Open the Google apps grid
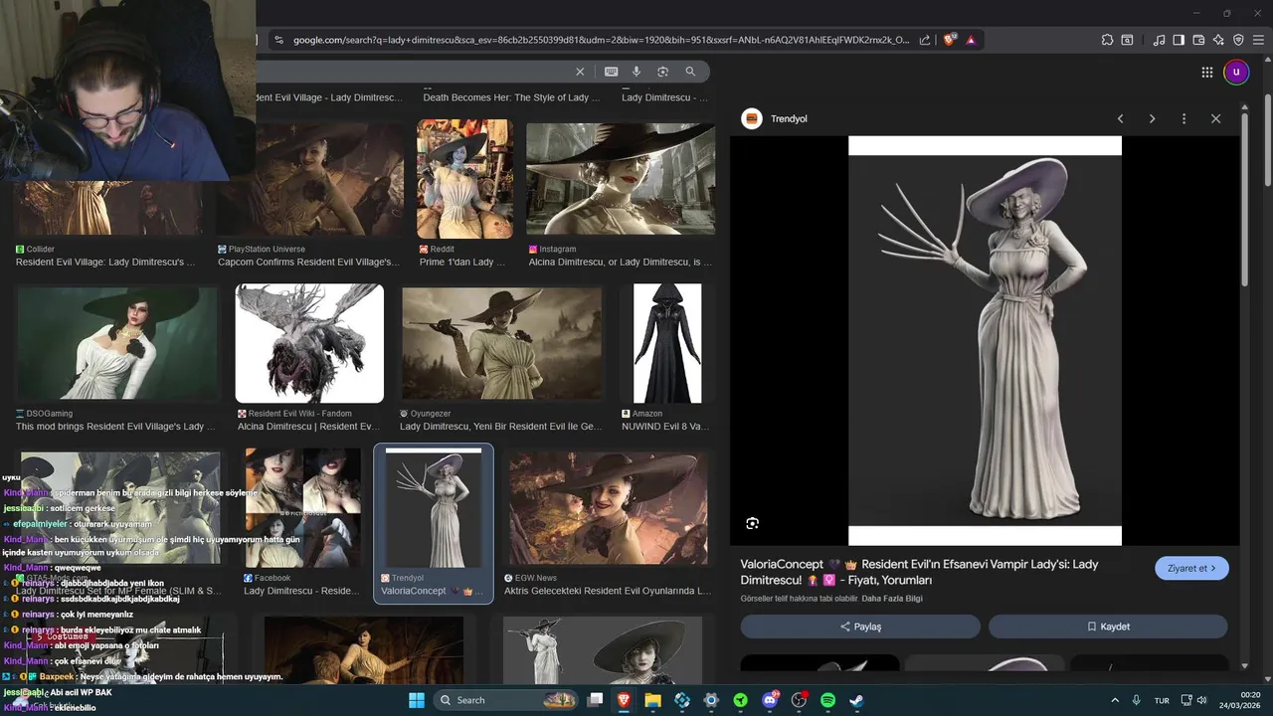 pyautogui.click(x=1206, y=72)
